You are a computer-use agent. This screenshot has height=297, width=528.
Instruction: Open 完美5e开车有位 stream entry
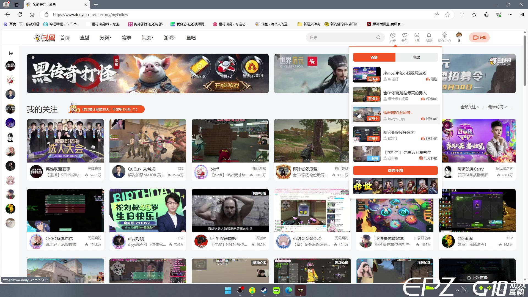(395, 154)
